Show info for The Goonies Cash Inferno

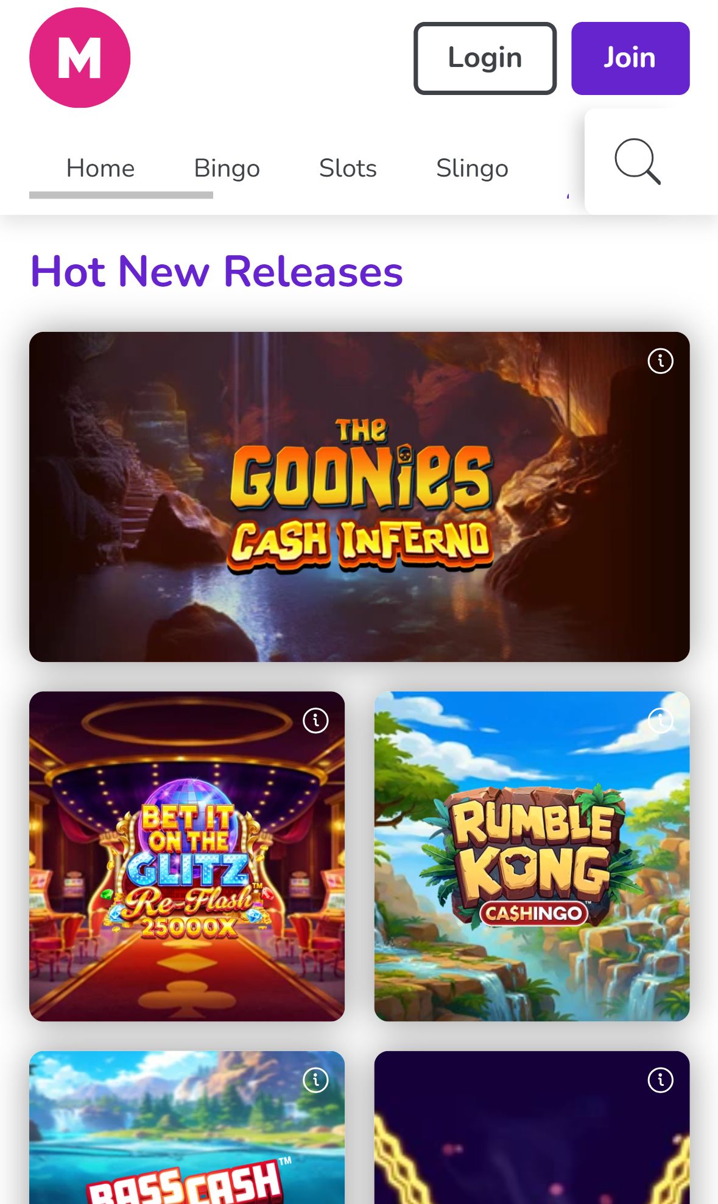tap(660, 361)
